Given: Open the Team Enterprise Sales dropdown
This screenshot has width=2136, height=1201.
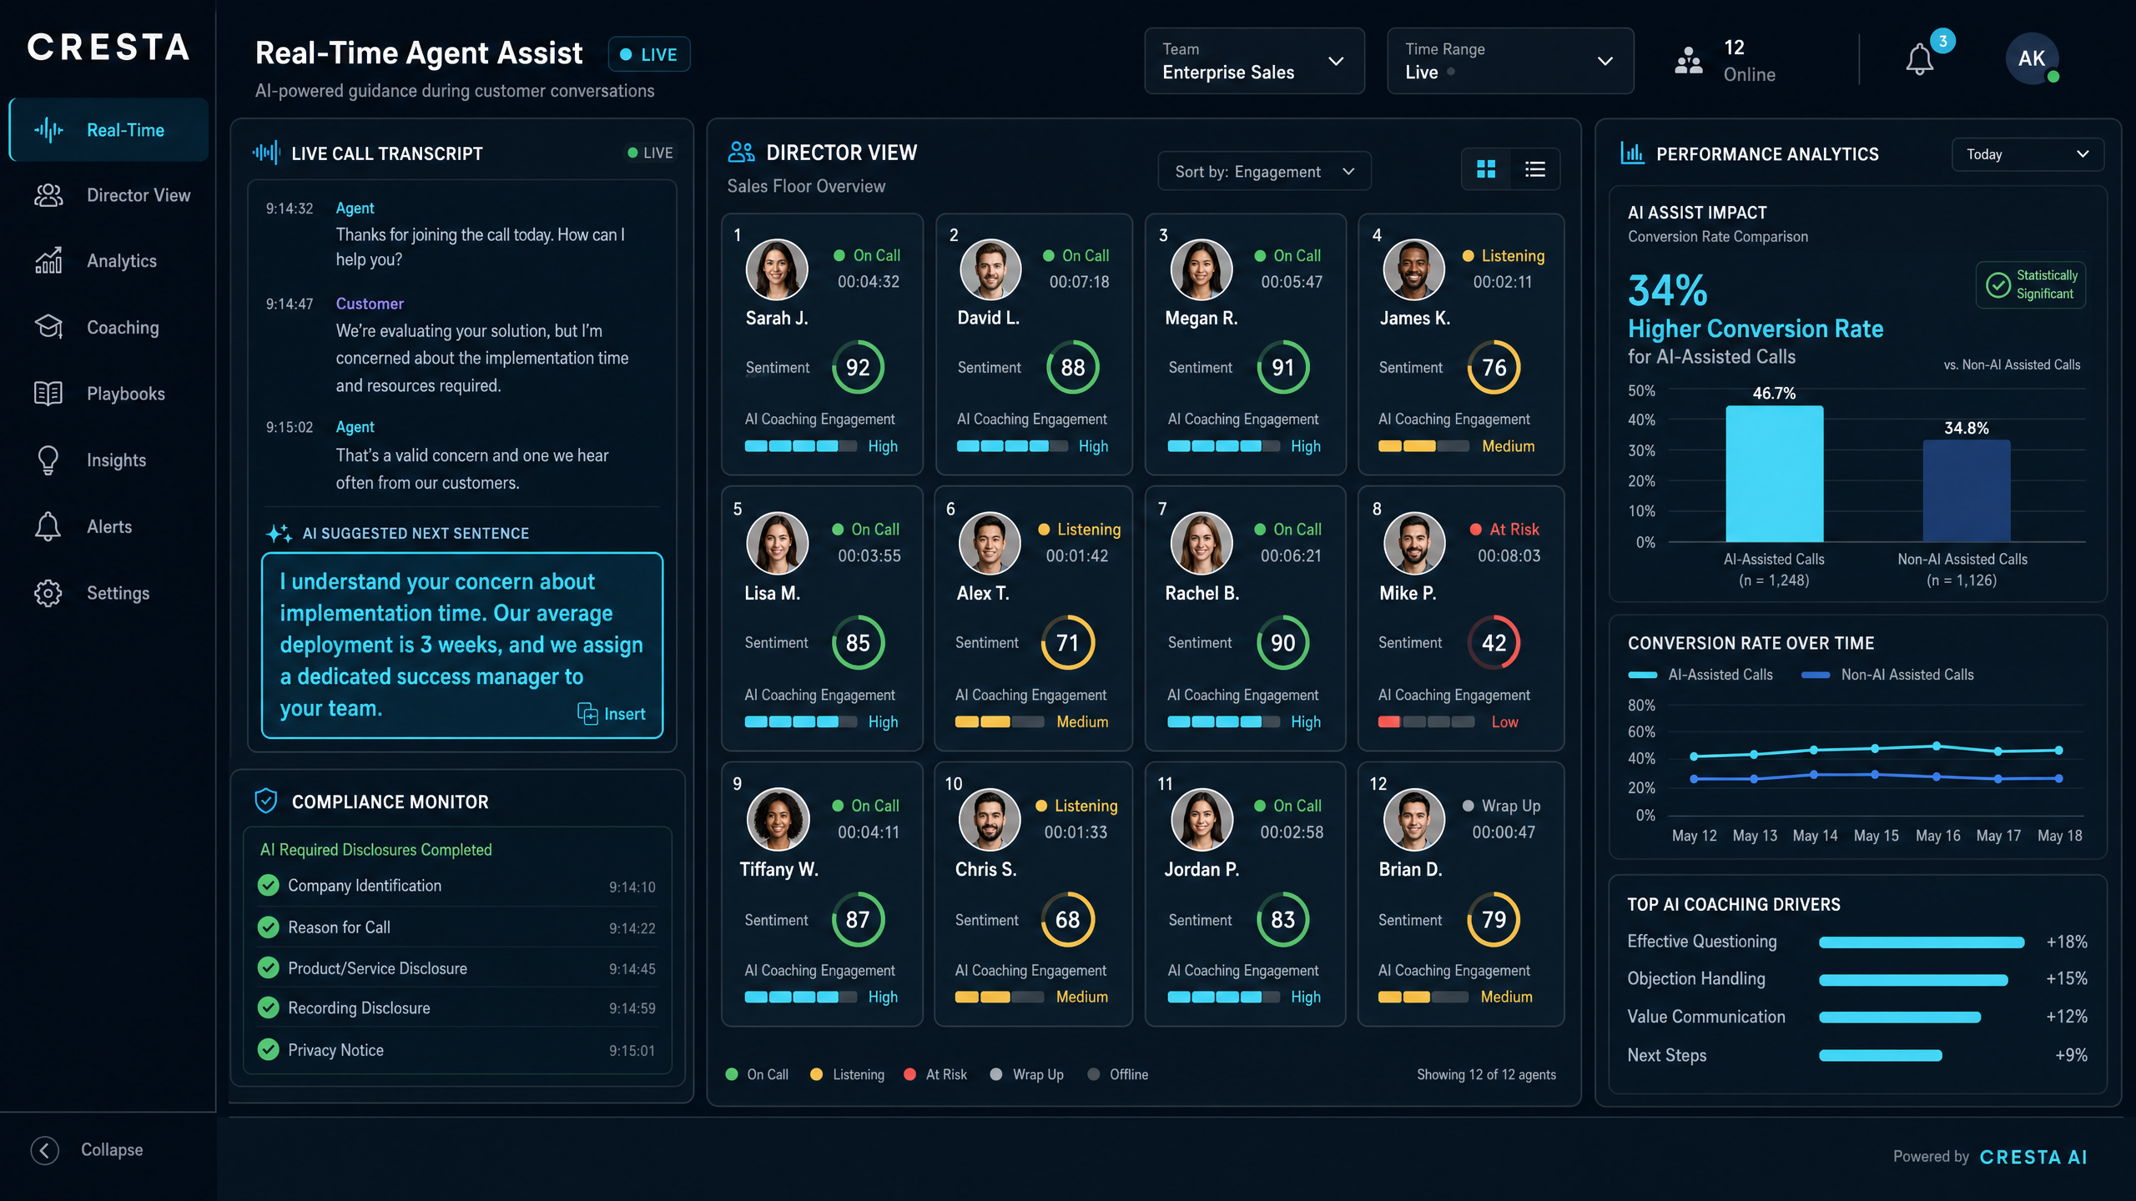Looking at the screenshot, I should click(x=1254, y=61).
